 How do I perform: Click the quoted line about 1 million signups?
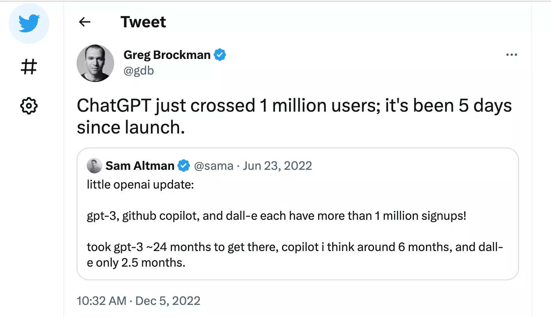pos(276,216)
